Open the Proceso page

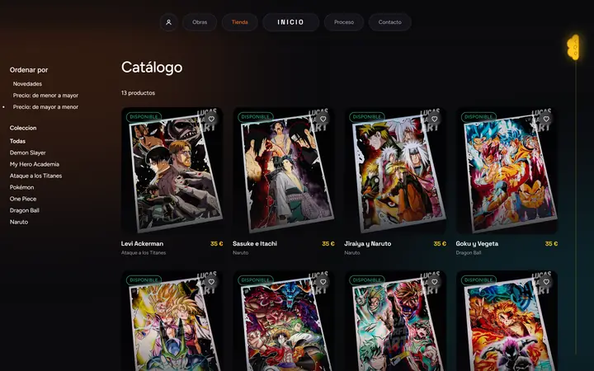[344, 22]
